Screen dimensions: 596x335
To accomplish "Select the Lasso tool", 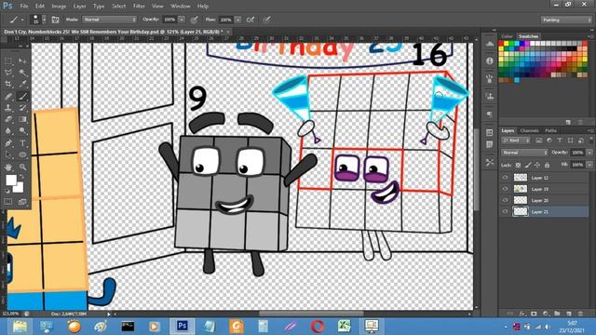I will click(8, 73).
